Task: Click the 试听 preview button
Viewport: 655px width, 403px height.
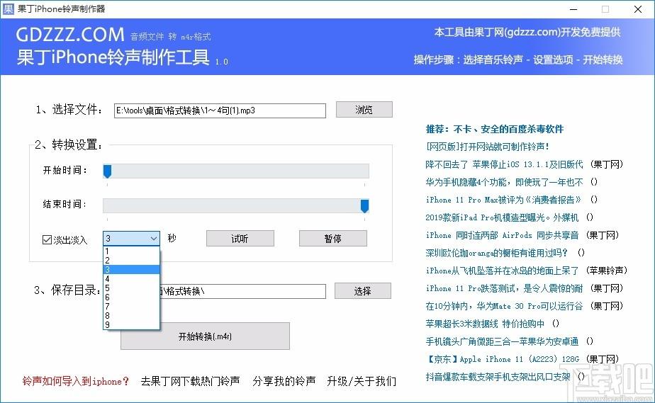Action: click(240, 239)
